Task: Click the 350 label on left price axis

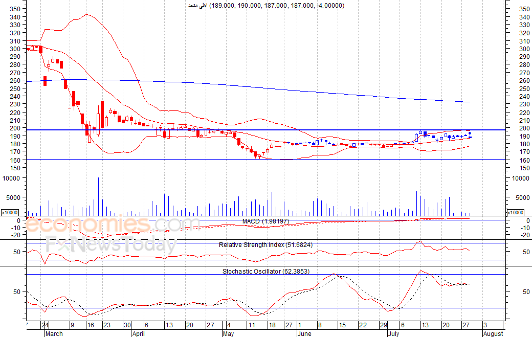Action: (15, 9)
